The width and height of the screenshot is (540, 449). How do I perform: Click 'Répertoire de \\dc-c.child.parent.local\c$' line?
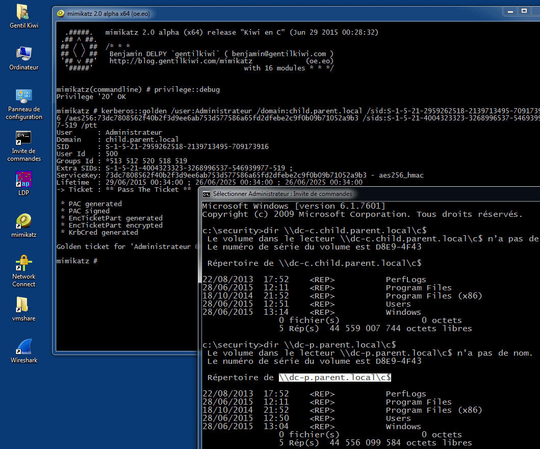[314, 263]
